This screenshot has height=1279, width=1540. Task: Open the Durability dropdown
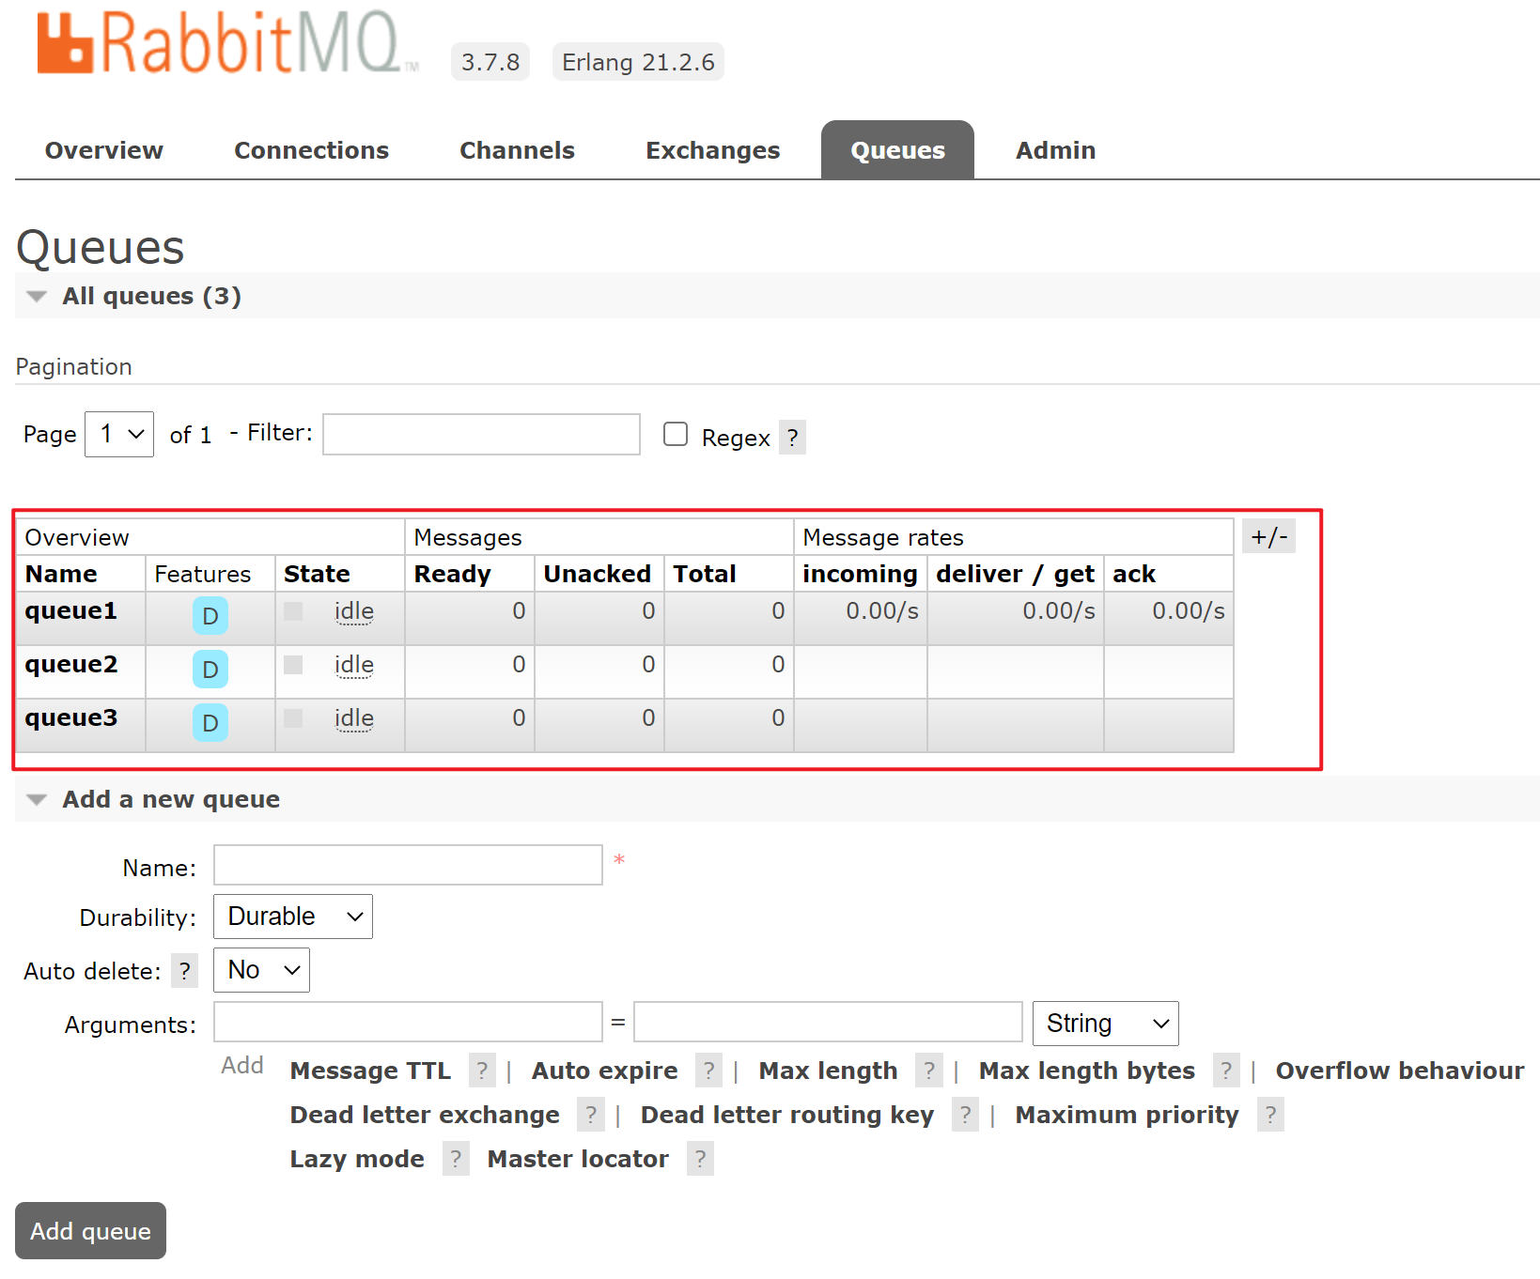[293, 917]
